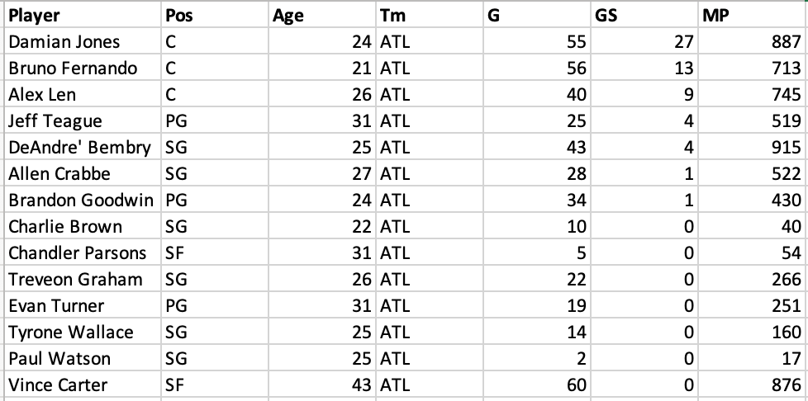Click Tyrone Wallace's games value 14
808x401 pixels.
click(x=537, y=332)
